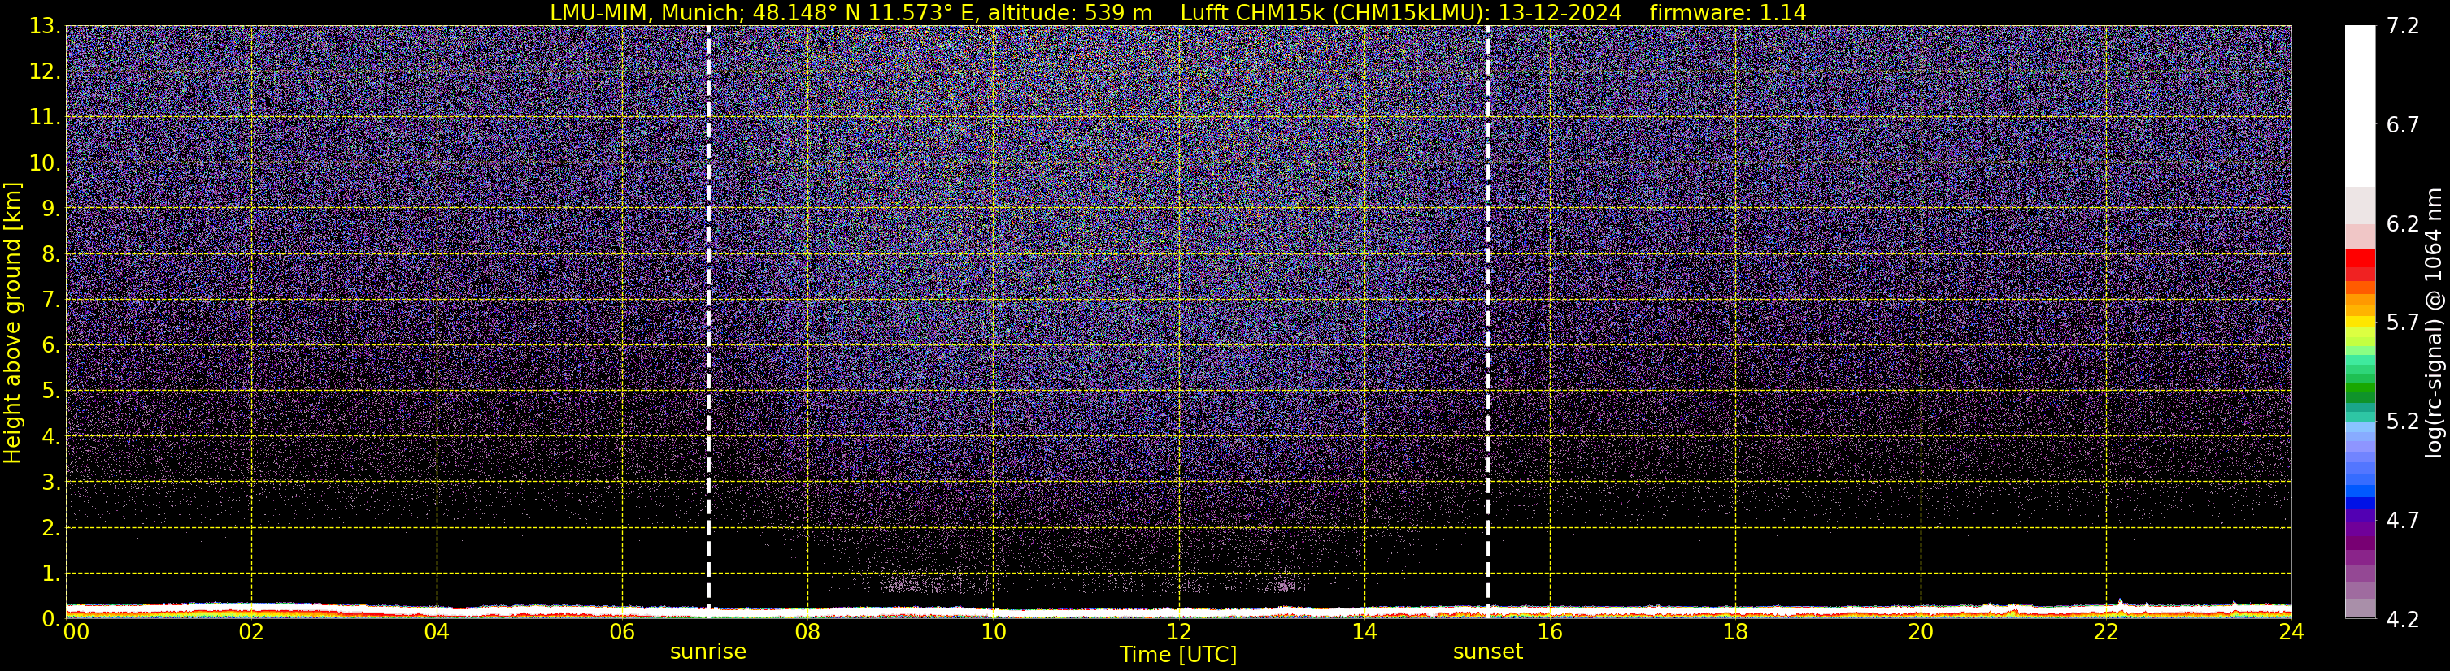Click the 'Height above ground [km]' axis title
2450x671 pixels.
(x=12, y=323)
